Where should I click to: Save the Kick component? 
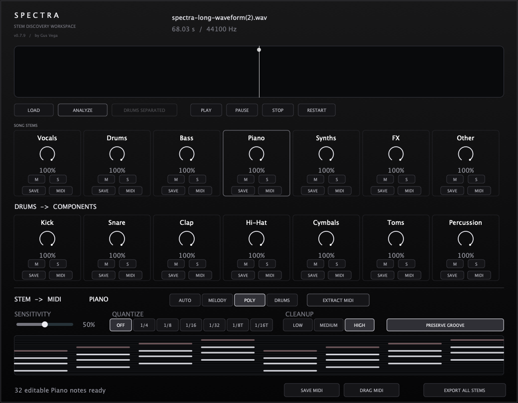34,275
